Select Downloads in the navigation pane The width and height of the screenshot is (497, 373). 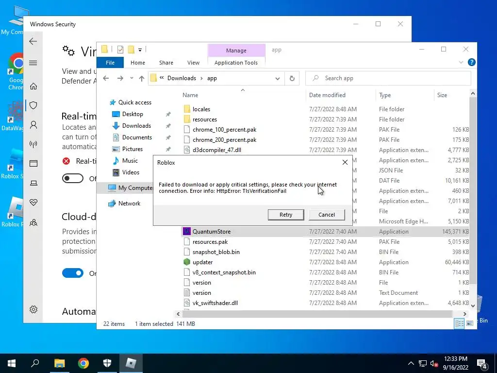[x=136, y=126]
